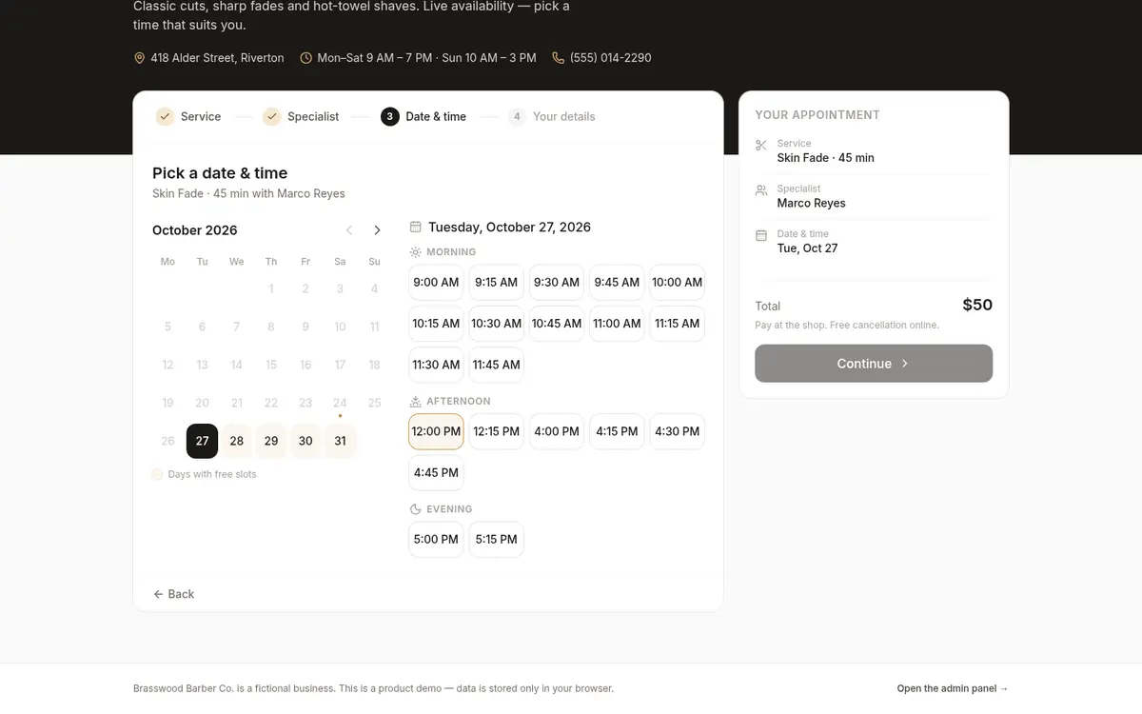Click Tue, Oct 27 in appointment summary
Image resolution: width=1142 pixels, height=714 pixels.
(x=807, y=248)
